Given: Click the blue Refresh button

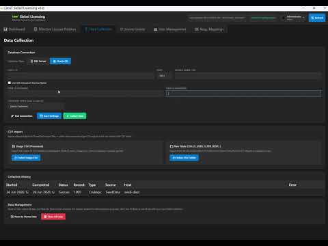Looking at the screenshot, I should pyautogui.click(x=317, y=18).
